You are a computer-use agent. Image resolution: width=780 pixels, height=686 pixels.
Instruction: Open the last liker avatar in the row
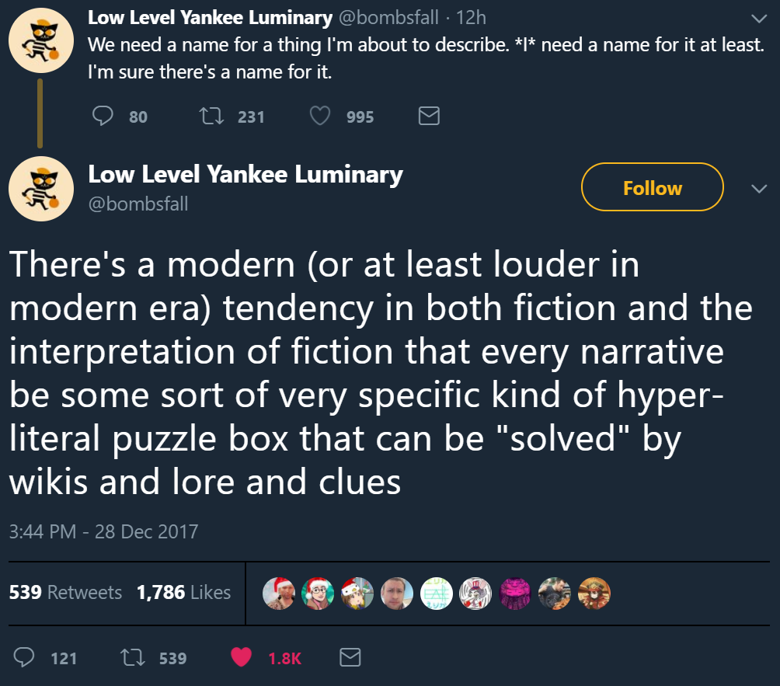click(595, 594)
